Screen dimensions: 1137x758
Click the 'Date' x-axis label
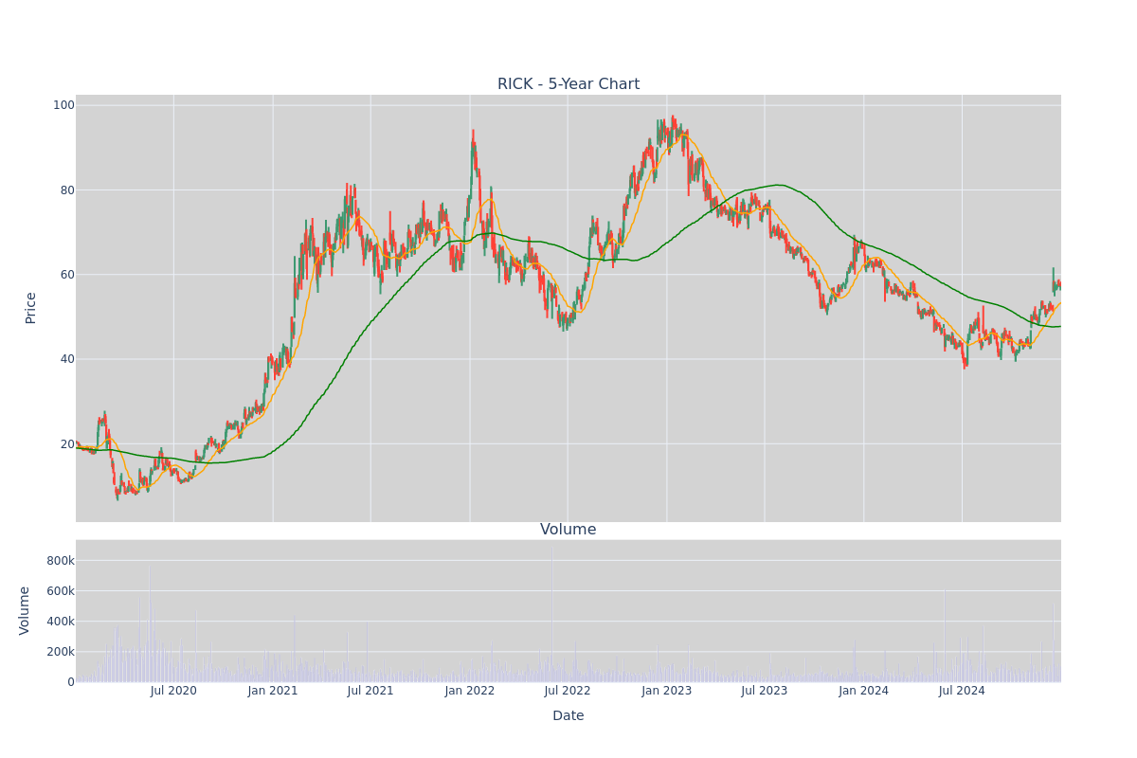click(x=568, y=716)
